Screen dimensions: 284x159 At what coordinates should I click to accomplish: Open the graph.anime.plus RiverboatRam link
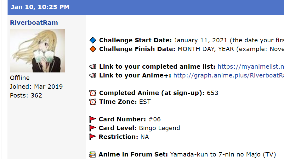[x=229, y=76]
